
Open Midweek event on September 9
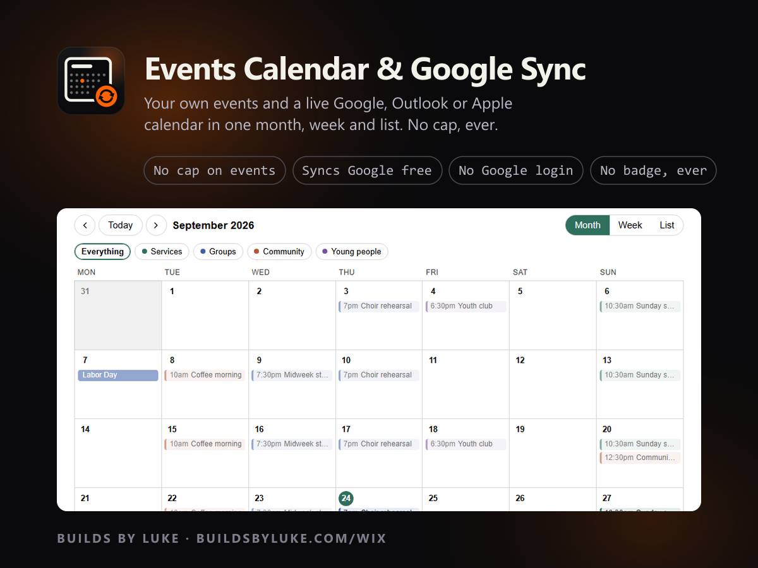[292, 375]
